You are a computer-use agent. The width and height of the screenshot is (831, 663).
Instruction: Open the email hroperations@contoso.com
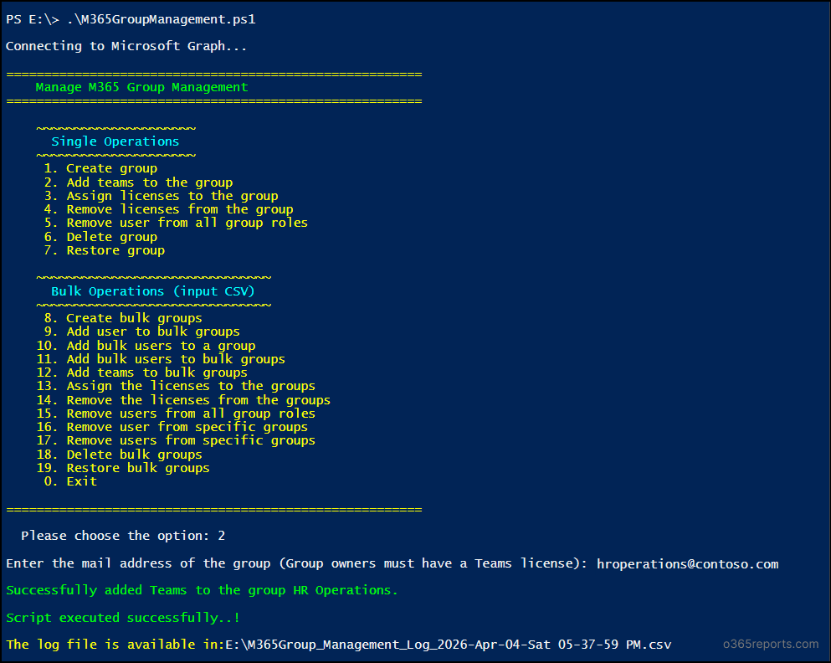pyautogui.click(x=685, y=563)
